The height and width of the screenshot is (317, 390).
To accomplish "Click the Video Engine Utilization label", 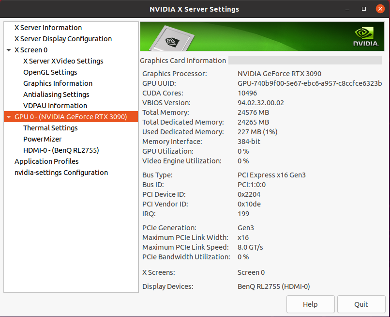I will point(182,161).
